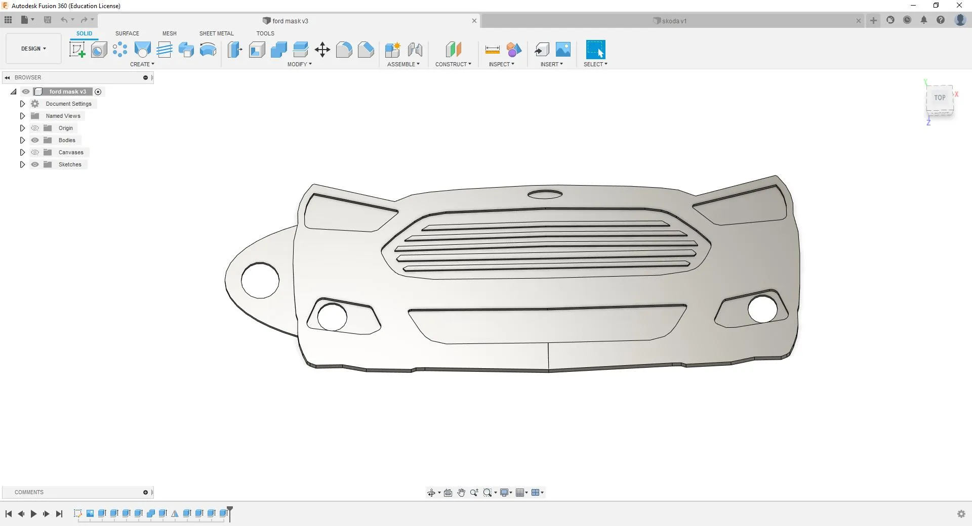
Task: Open the Measure tool
Action: 492,50
